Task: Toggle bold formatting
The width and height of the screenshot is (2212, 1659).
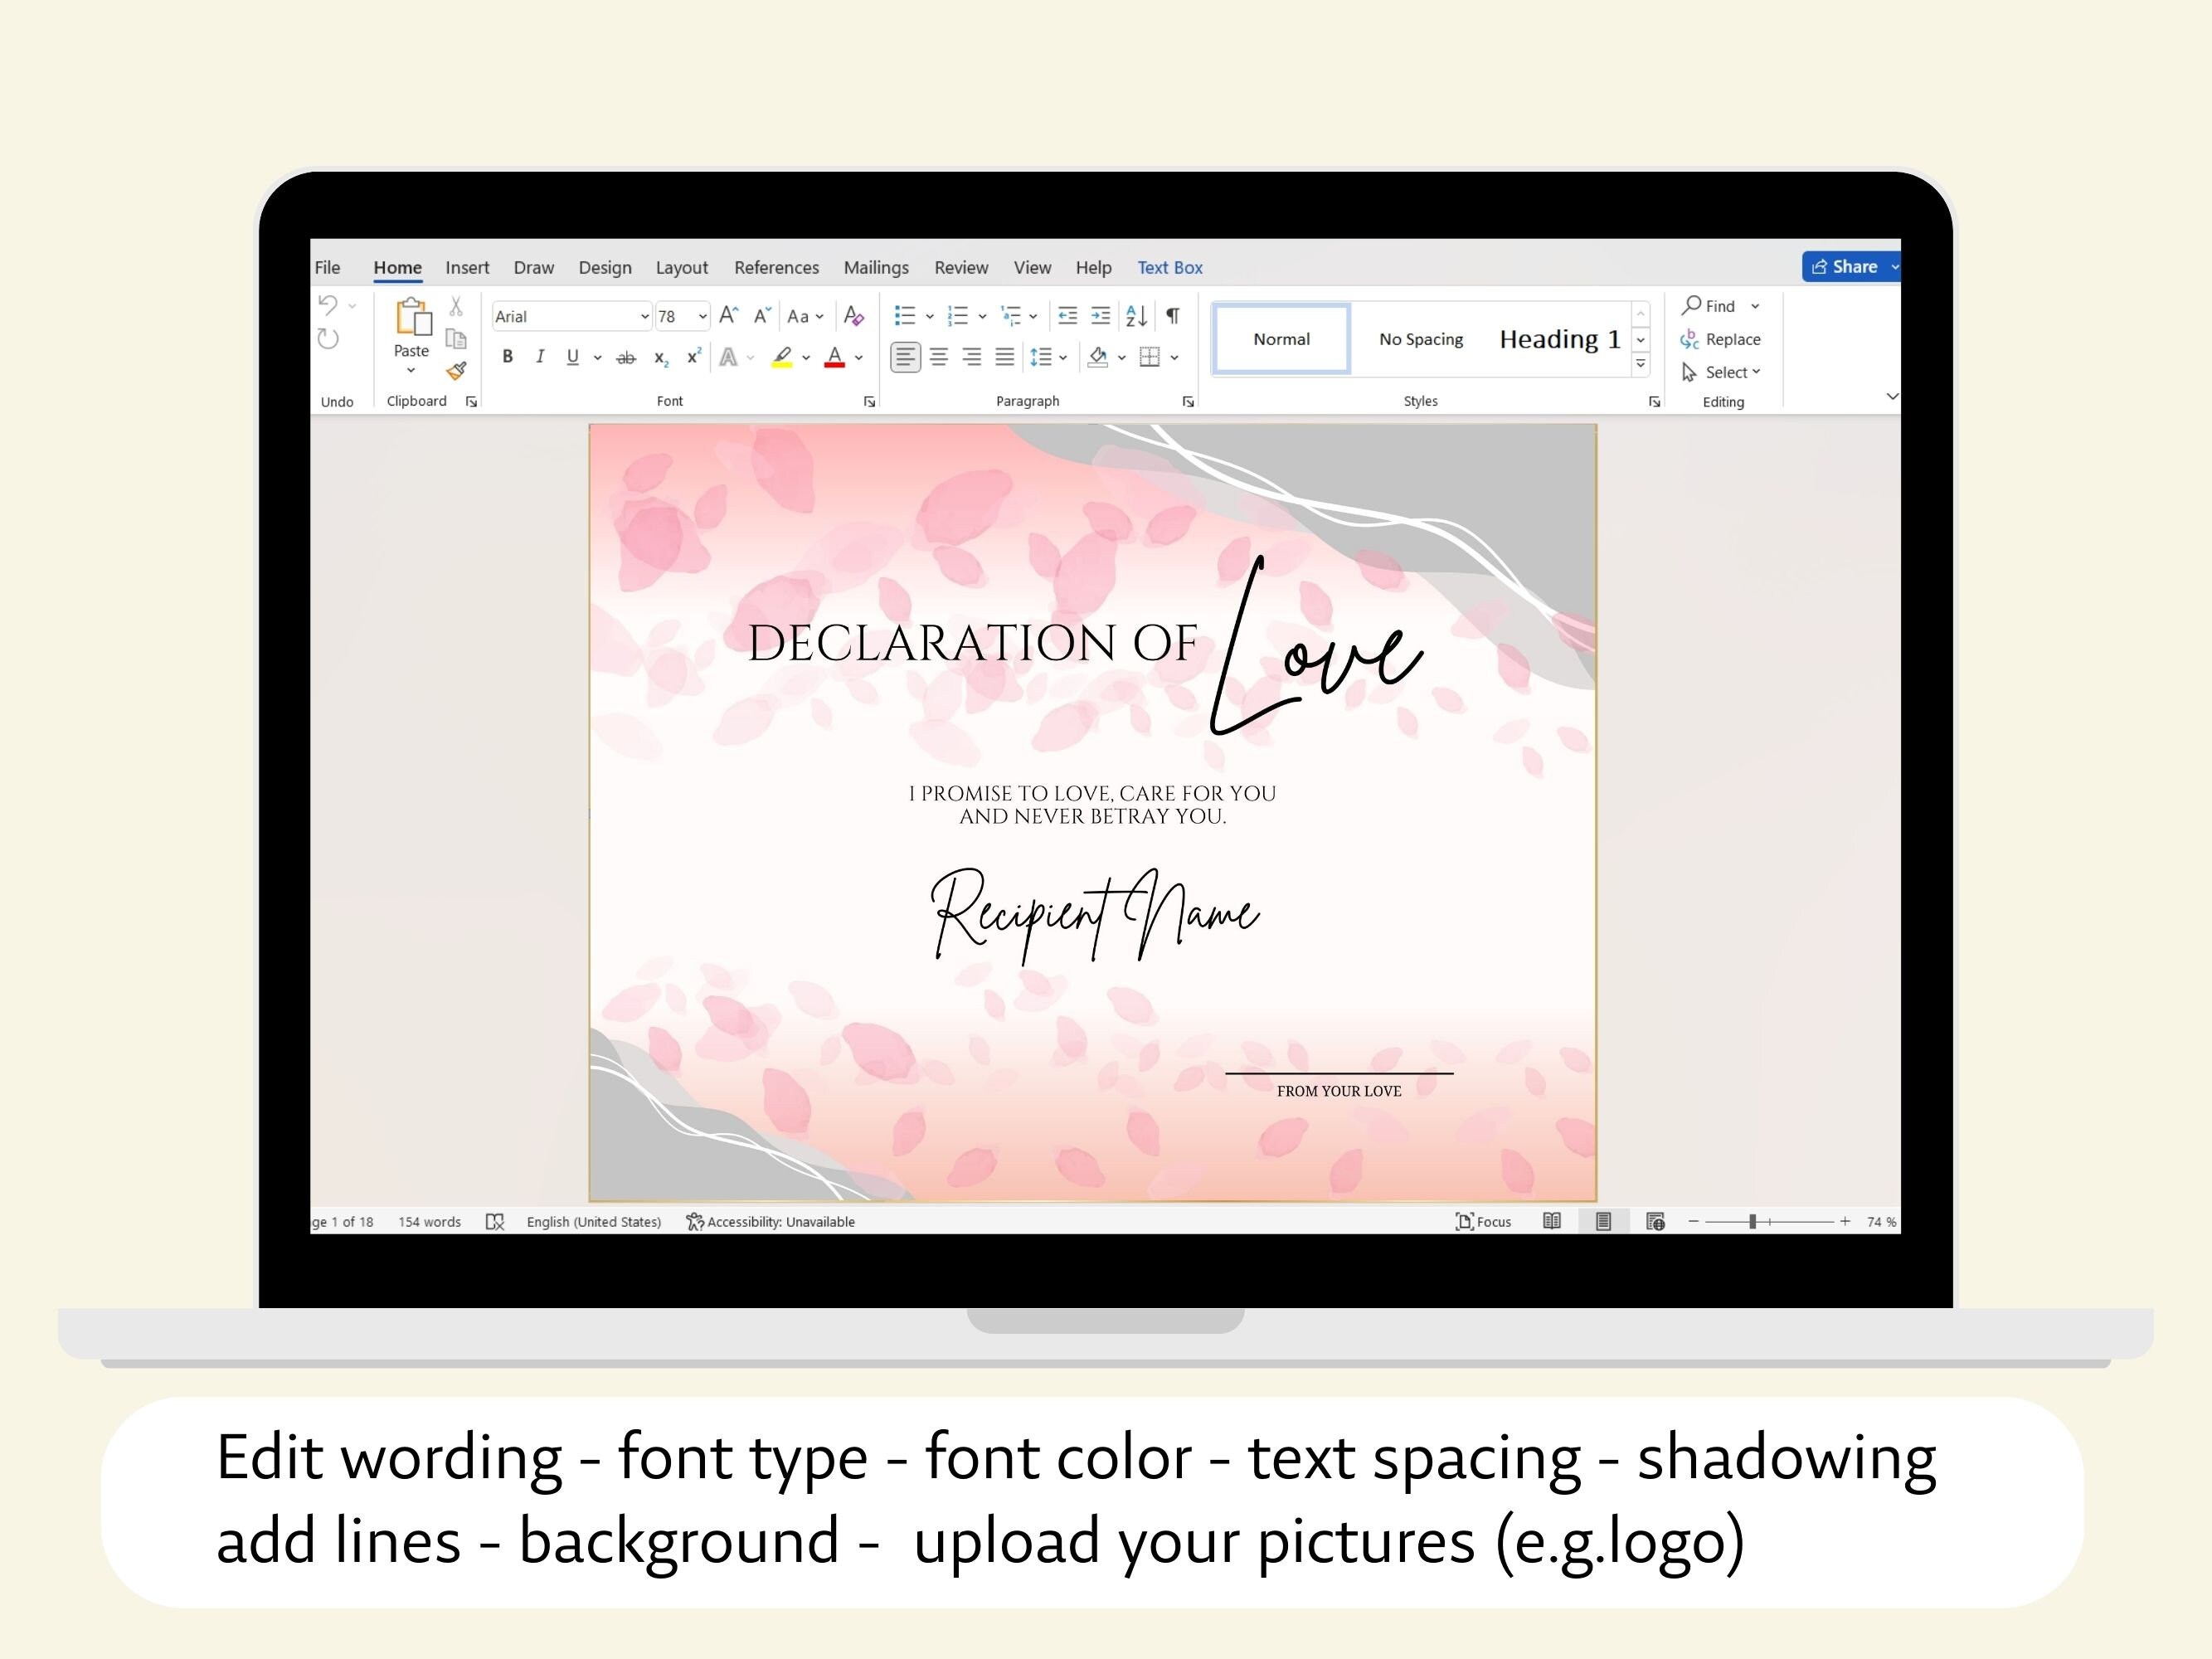Action: coord(507,357)
